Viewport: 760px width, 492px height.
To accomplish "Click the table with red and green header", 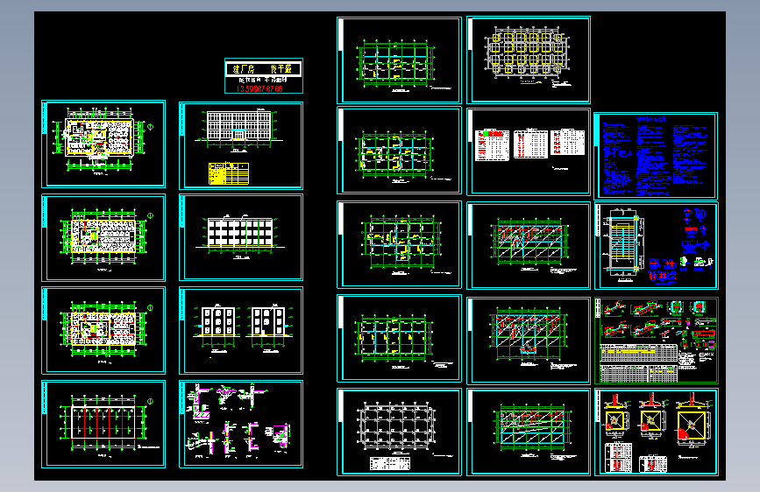I will point(493,145).
